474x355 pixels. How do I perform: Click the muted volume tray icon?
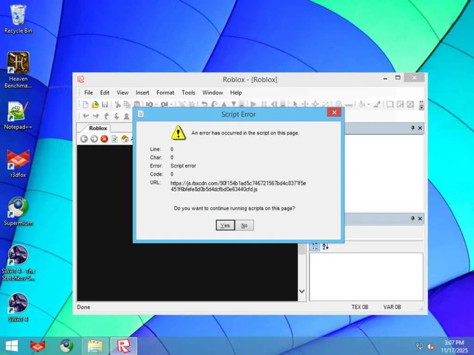(x=430, y=347)
